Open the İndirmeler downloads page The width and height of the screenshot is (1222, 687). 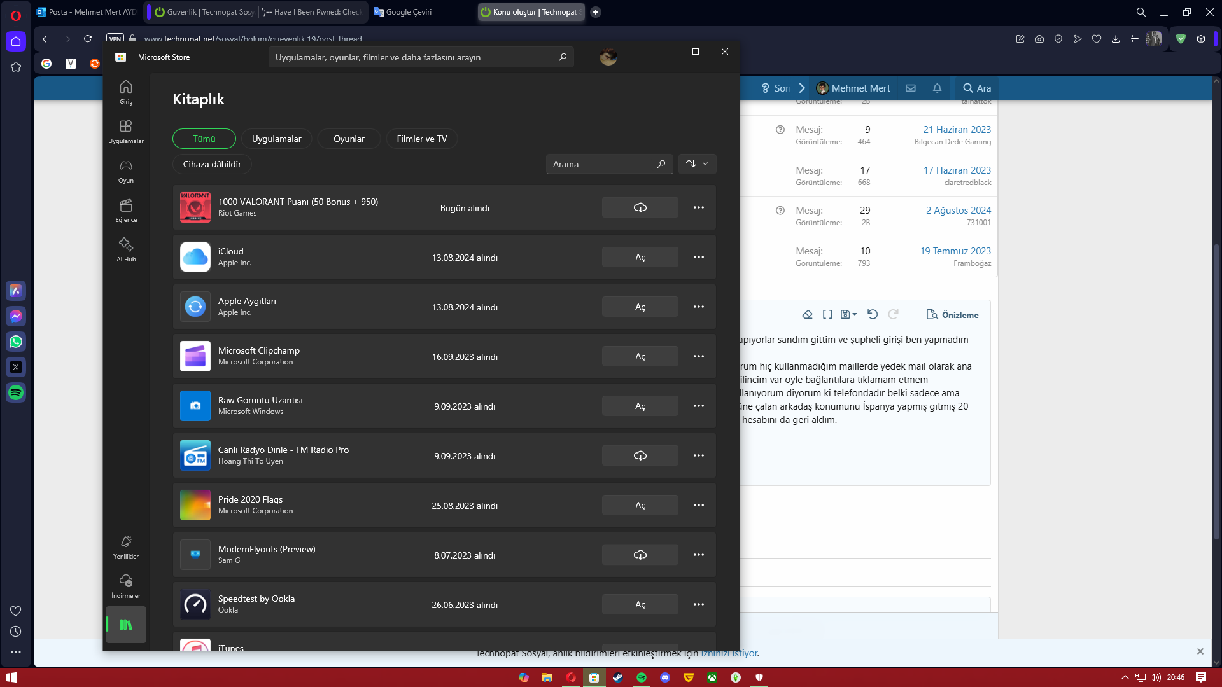(126, 586)
